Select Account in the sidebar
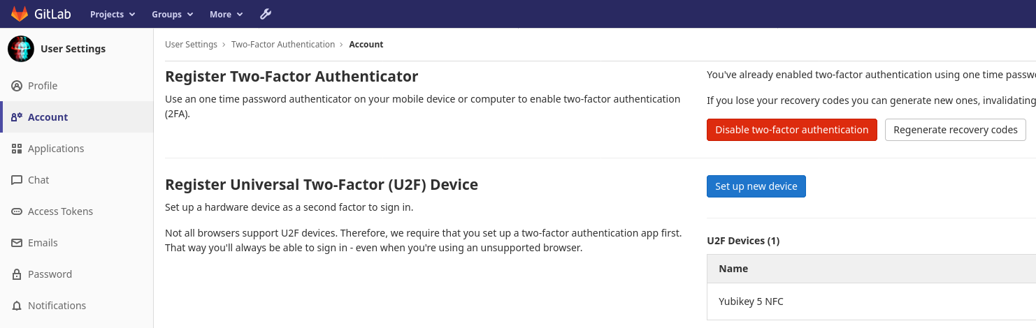 coord(48,117)
